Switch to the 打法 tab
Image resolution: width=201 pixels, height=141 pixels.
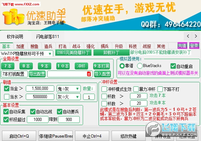[x=62, y=46]
